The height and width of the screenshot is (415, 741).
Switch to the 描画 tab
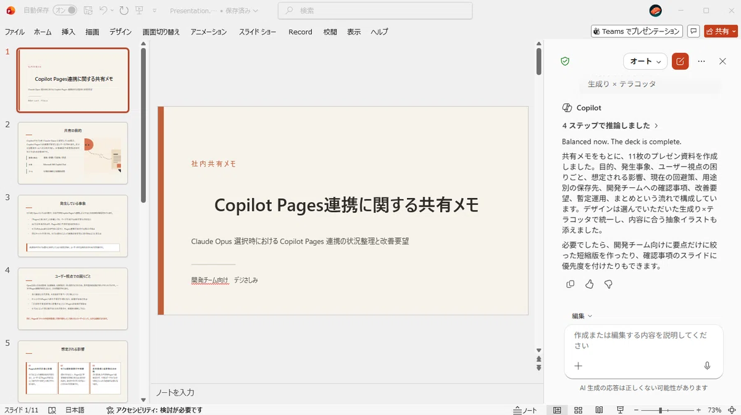pos(93,31)
